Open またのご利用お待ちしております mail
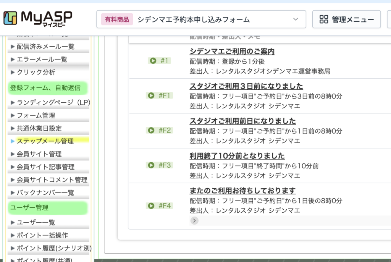This screenshot has width=391, height=262. (x=242, y=191)
